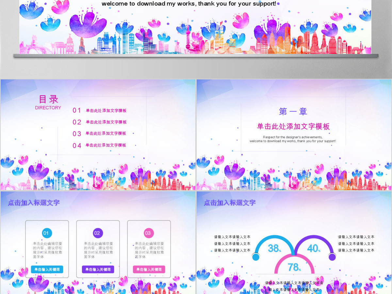Select the 40% value in the purple arc
The width and height of the screenshot is (392, 294).
click(314, 249)
